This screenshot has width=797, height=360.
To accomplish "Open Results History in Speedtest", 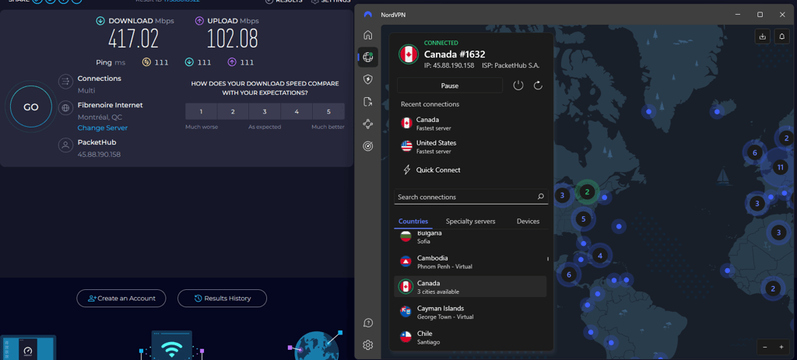I will 222,298.
